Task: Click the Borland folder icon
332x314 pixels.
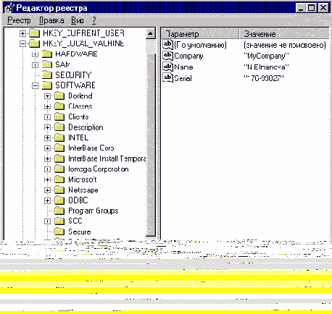Action: tap(59, 96)
